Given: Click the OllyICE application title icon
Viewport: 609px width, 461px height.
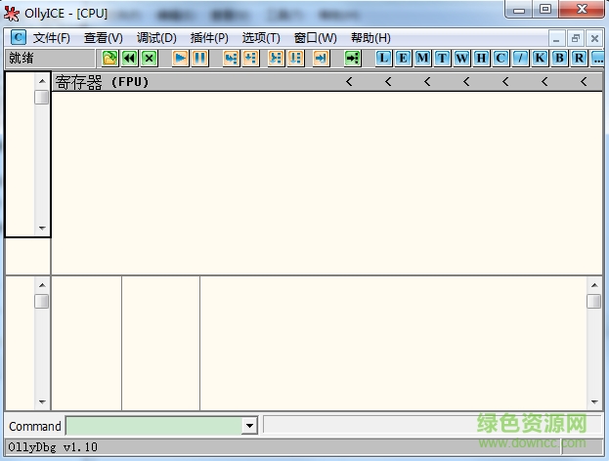Looking at the screenshot, I should (12, 14).
